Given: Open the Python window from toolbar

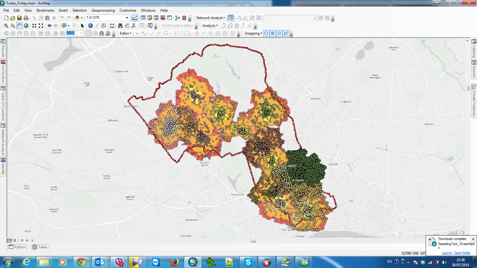Looking at the screenshot, I should pos(169,18).
